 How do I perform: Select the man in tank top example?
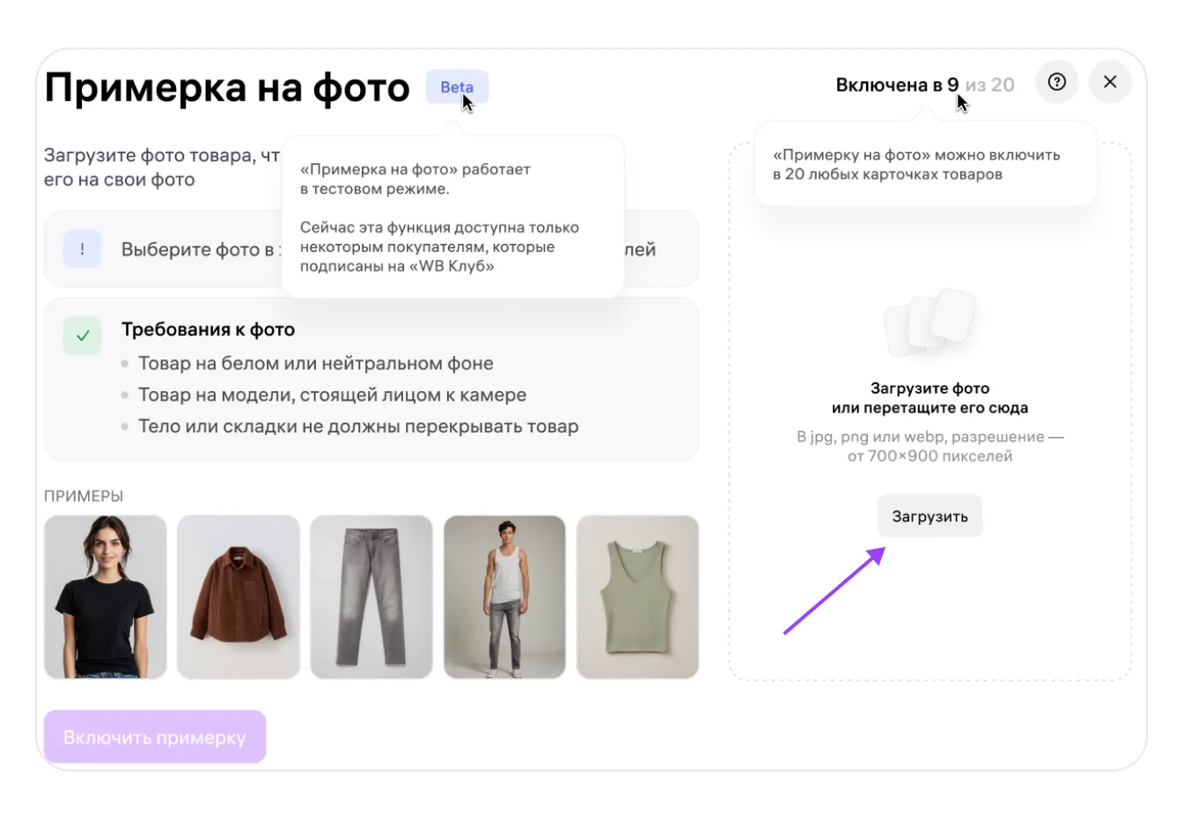[x=504, y=597]
